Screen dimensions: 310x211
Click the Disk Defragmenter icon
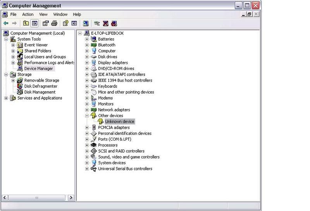(20, 86)
